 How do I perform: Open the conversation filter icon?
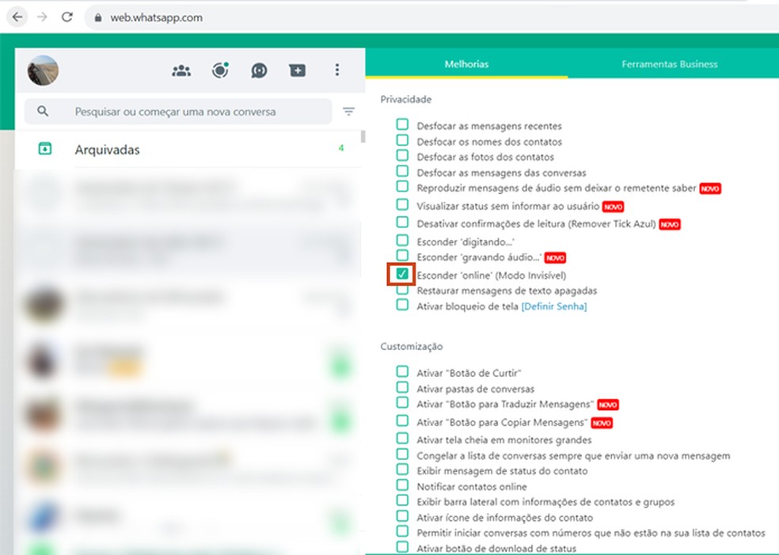click(x=348, y=111)
